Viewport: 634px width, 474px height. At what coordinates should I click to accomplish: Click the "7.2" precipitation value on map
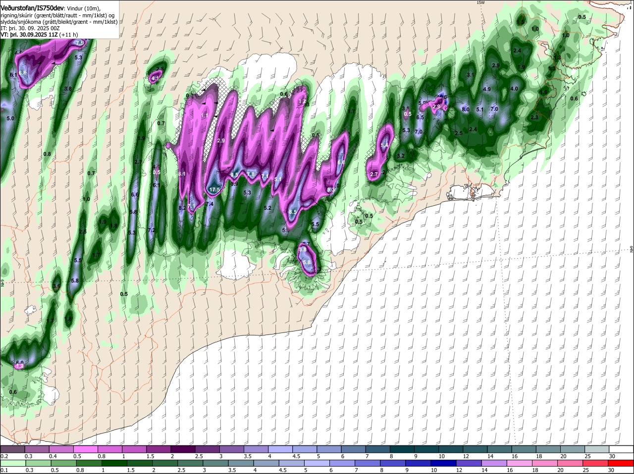click(x=152, y=230)
